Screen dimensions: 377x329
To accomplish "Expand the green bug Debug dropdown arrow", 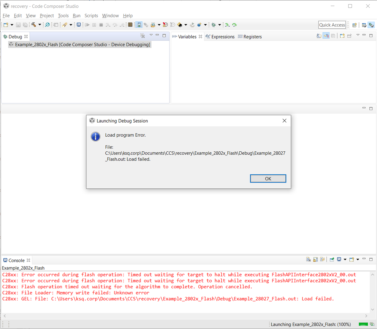I will [x=219, y=25].
